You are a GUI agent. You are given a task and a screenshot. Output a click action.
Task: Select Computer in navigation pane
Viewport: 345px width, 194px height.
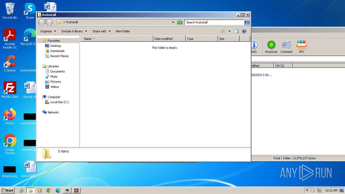tap(54, 97)
